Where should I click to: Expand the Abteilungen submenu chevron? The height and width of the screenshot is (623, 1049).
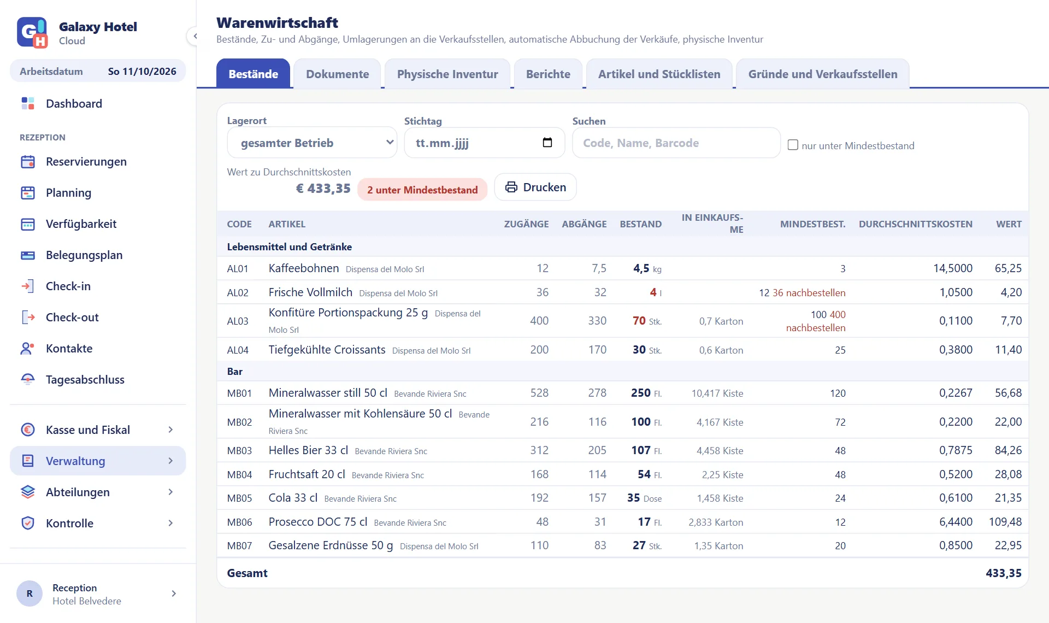tap(171, 492)
